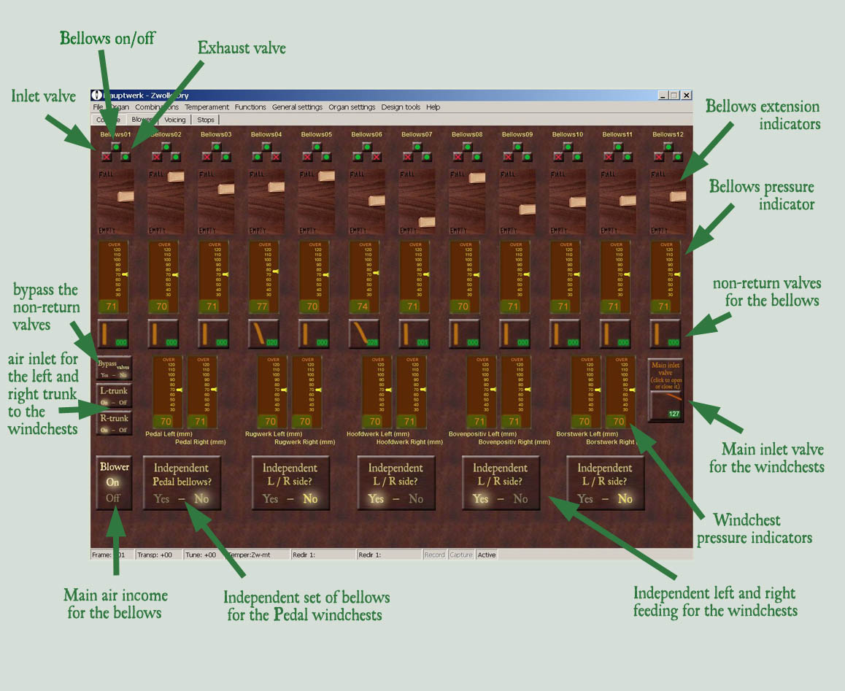The image size is (845, 691).
Task: Toggle the Bypass valves Yes/No switch
Action: click(114, 368)
